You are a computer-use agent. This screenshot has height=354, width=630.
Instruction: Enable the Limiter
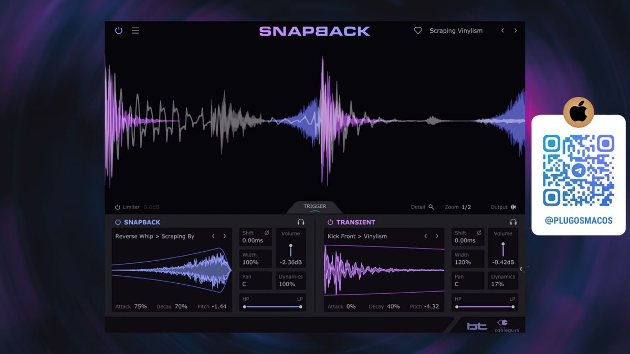(x=118, y=207)
